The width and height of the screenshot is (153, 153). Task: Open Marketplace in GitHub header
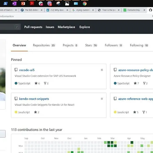tap(66, 27)
